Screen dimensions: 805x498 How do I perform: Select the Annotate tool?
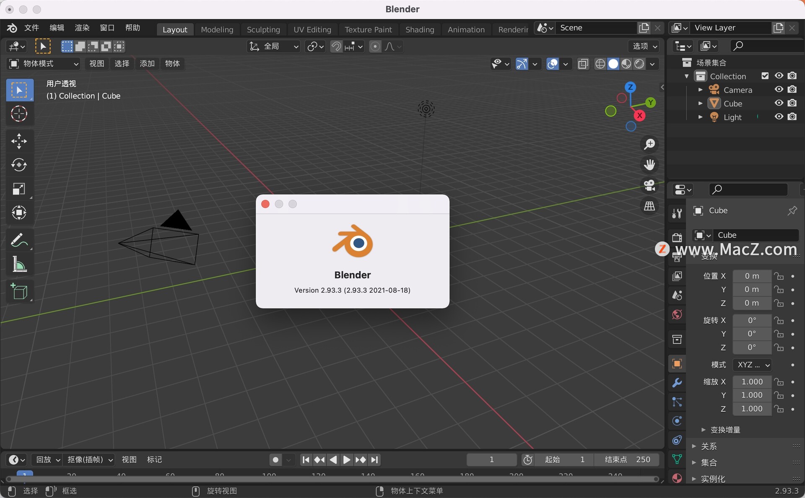19,240
